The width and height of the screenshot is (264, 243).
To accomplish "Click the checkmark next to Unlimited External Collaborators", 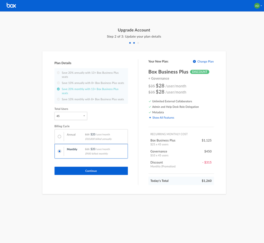I will pos(150,101).
